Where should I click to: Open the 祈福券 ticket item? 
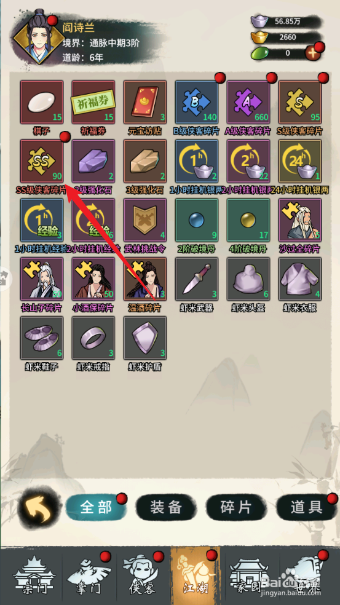pos(93,102)
